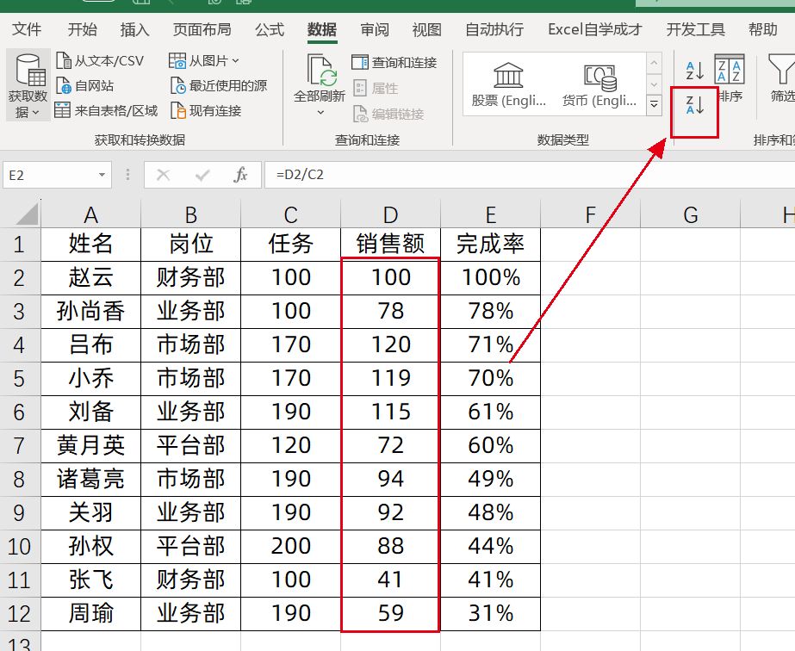Select header cell 销售额
The image size is (795, 651).
pyautogui.click(x=390, y=244)
